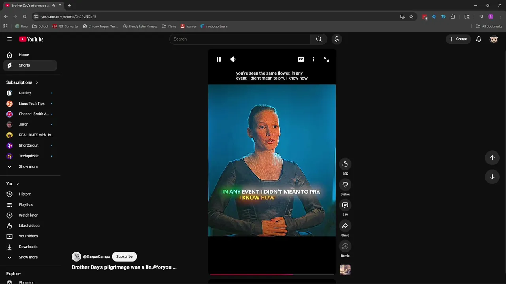Open the ShortCircuit subscription
This screenshot has height=284, width=506.
click(30, 146)
